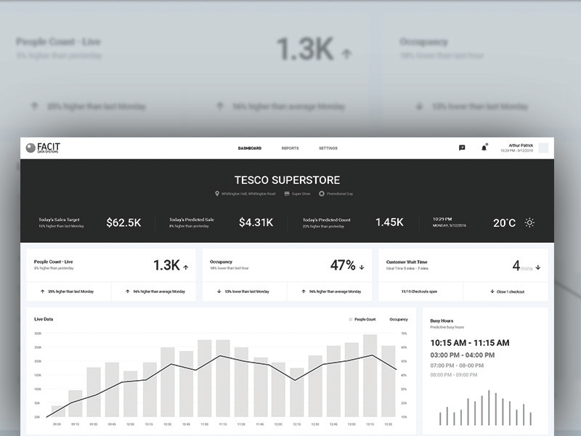Select the 10:15 AM - 11:15 AM busy slot

pyautogui.click(x=470, y=343)
